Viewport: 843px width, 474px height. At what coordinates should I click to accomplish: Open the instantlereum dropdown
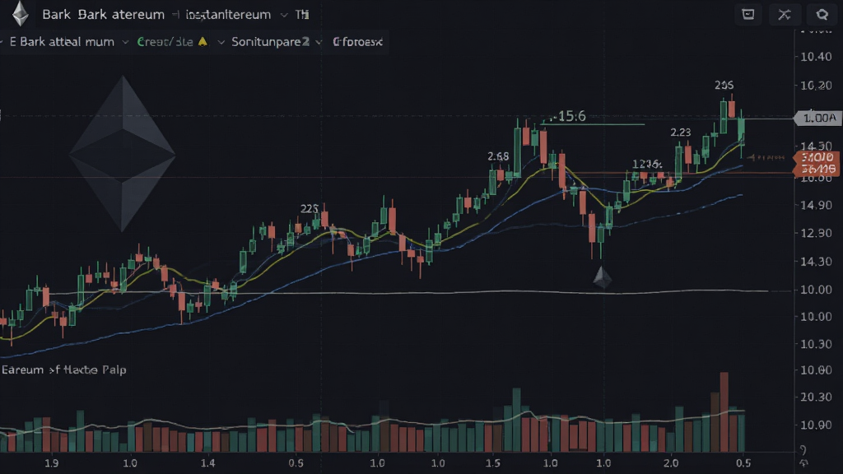(284, 15)
